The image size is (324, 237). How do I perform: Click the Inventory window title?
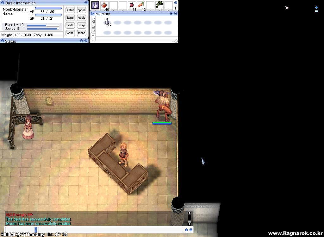[x=102, y=14]
